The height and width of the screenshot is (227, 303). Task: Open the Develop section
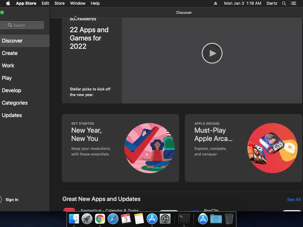25,90
